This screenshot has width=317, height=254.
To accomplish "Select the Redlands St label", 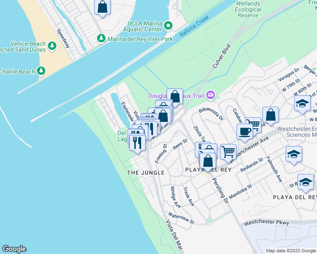I will coord(252,165).
